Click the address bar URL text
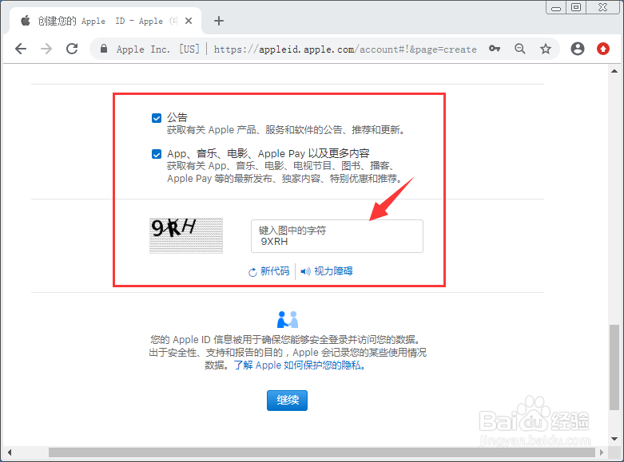 (345, 49)
